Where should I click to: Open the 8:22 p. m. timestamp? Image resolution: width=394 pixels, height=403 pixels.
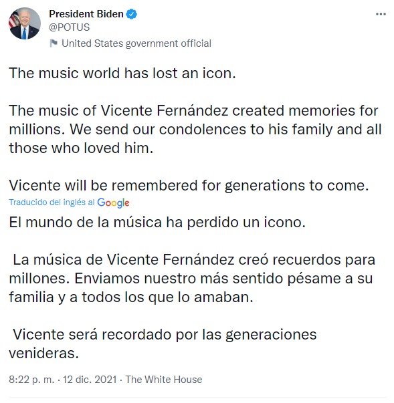coord(31,380)
